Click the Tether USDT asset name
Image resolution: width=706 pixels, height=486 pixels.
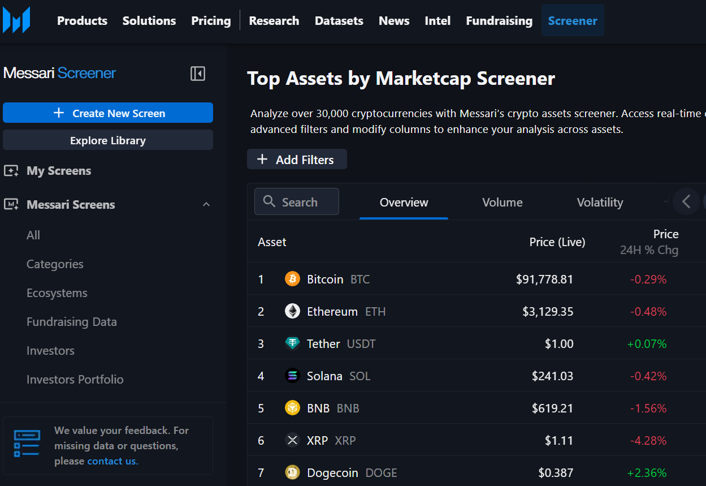(341, 343)
